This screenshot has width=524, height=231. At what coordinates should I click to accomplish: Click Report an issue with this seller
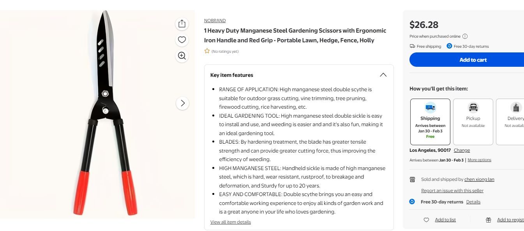(452, 191)
